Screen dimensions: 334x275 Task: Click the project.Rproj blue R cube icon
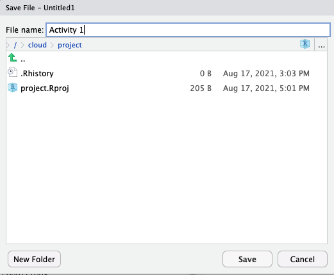[12, 88]
